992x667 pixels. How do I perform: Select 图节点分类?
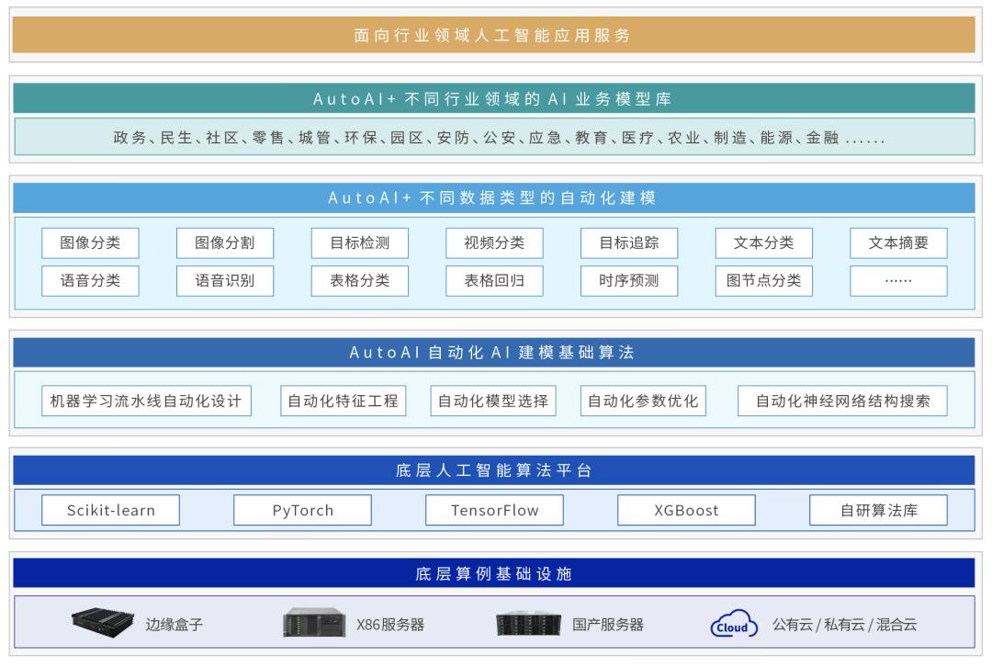(x=763, y=281)
